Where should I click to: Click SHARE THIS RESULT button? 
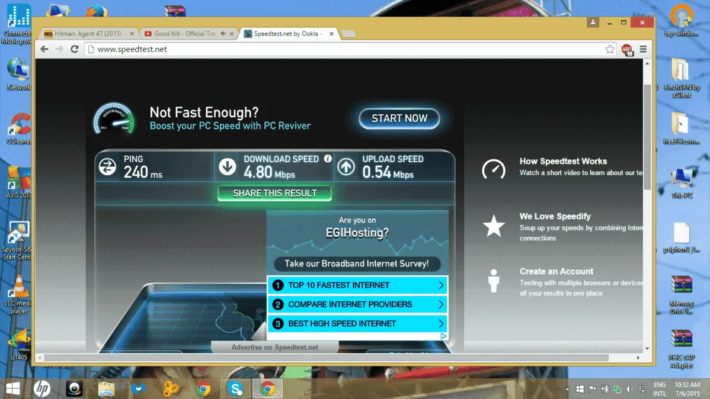point(274,193)
